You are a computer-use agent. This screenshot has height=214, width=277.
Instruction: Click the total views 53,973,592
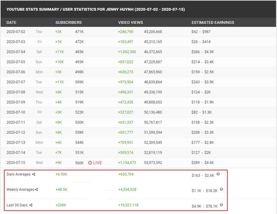(153, 163)
